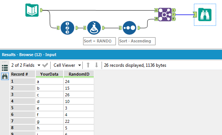Select the Sort tool icon

[x=129, y=28]
